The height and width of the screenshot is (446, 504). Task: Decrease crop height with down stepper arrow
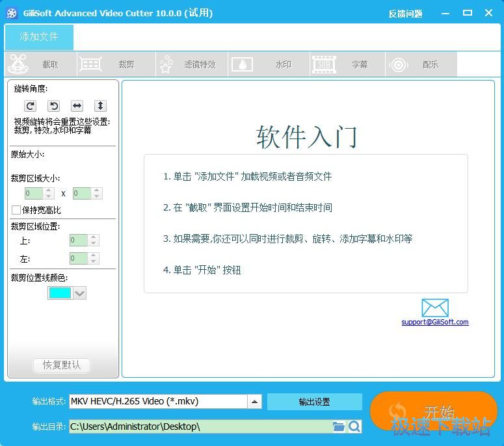tap(97, 196)
